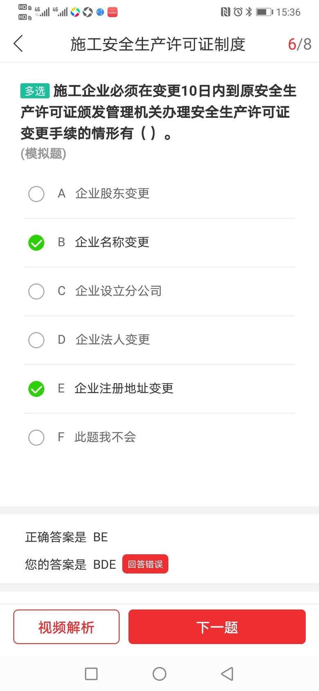This screenshot has width=319, height=691.
Task: Tap the 多选 question type tag
Action: tap(35, 91)
